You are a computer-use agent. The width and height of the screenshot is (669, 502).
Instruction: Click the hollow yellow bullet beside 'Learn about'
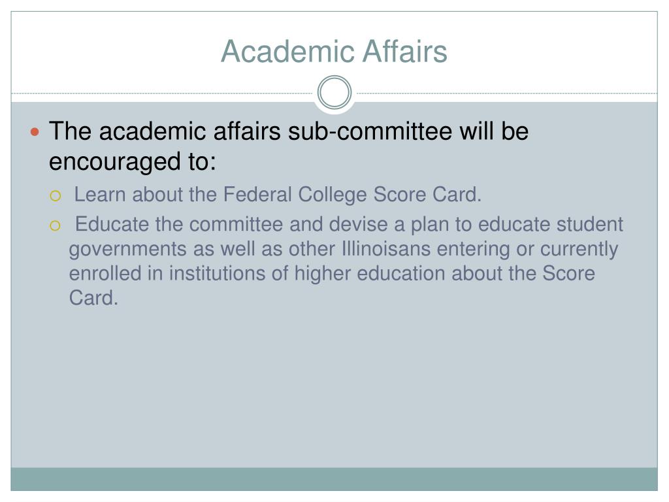coord(56,196)
